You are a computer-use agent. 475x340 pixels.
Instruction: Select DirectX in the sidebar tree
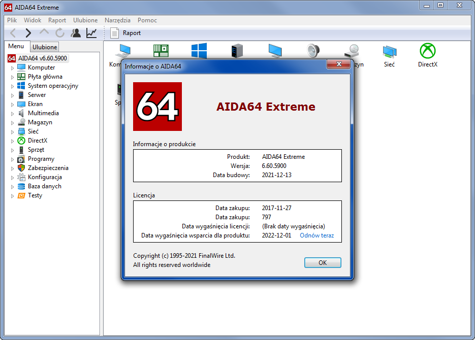38,141
